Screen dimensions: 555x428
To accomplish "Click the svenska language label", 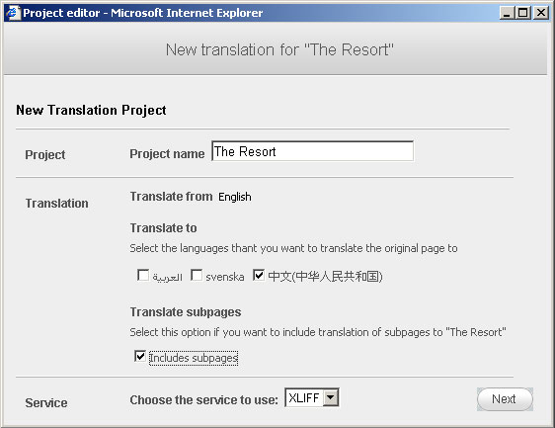I will (225, 277).
